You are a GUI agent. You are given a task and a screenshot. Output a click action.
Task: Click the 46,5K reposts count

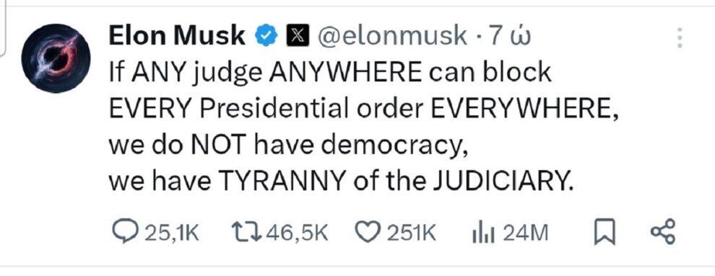click(x=297, y=233)
